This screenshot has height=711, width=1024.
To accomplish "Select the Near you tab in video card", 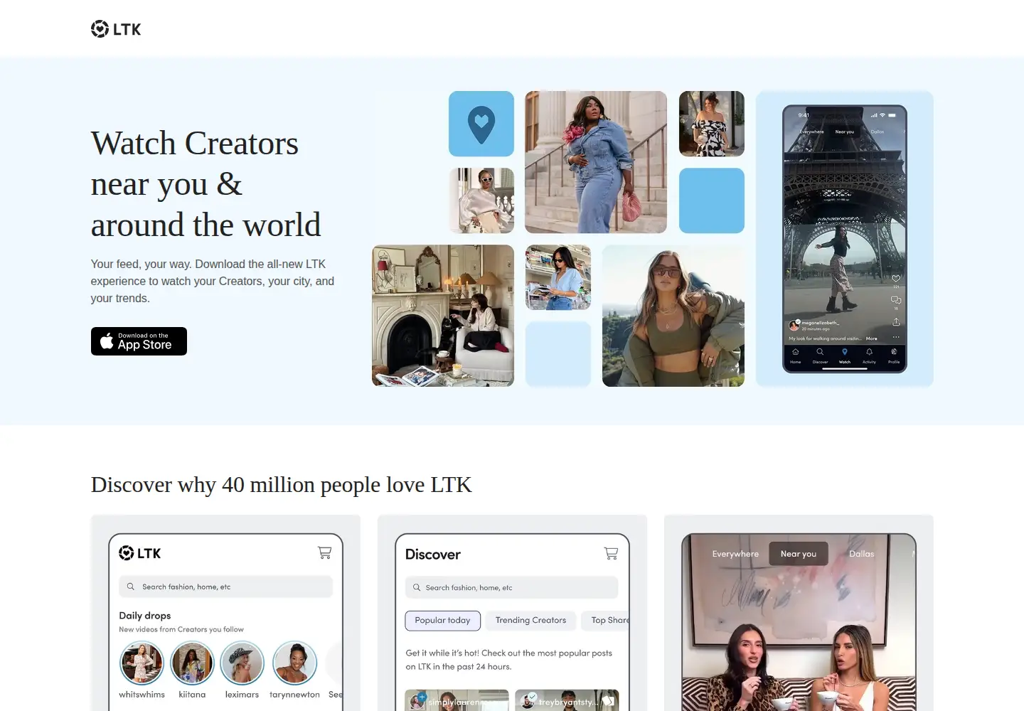I will click(799, 554).
